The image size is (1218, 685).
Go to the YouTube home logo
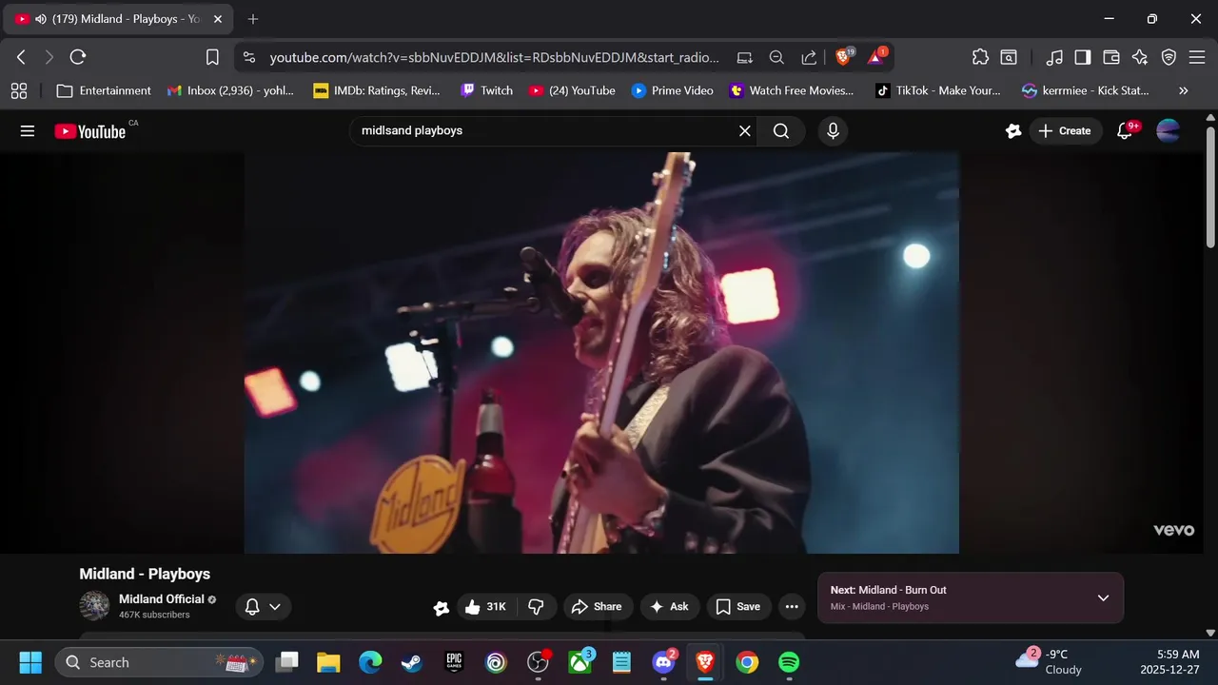pyautogui.click(x=90, y=131)
